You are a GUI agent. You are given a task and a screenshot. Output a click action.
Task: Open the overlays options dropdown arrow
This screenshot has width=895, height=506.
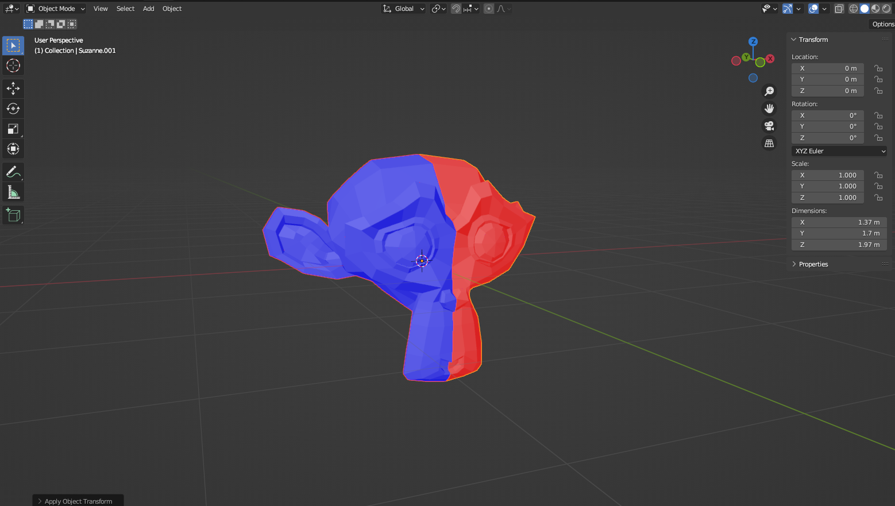click(824, 9)
